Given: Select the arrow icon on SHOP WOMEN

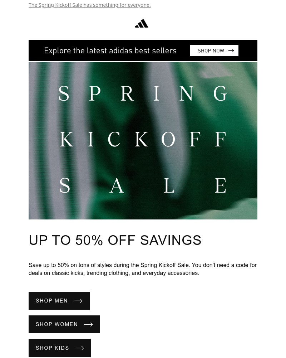Looking at the screenshot, I should click(88, 324).
